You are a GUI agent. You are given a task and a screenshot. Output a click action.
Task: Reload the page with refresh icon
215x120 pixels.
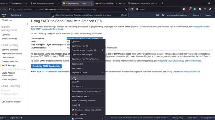point(131,9)
